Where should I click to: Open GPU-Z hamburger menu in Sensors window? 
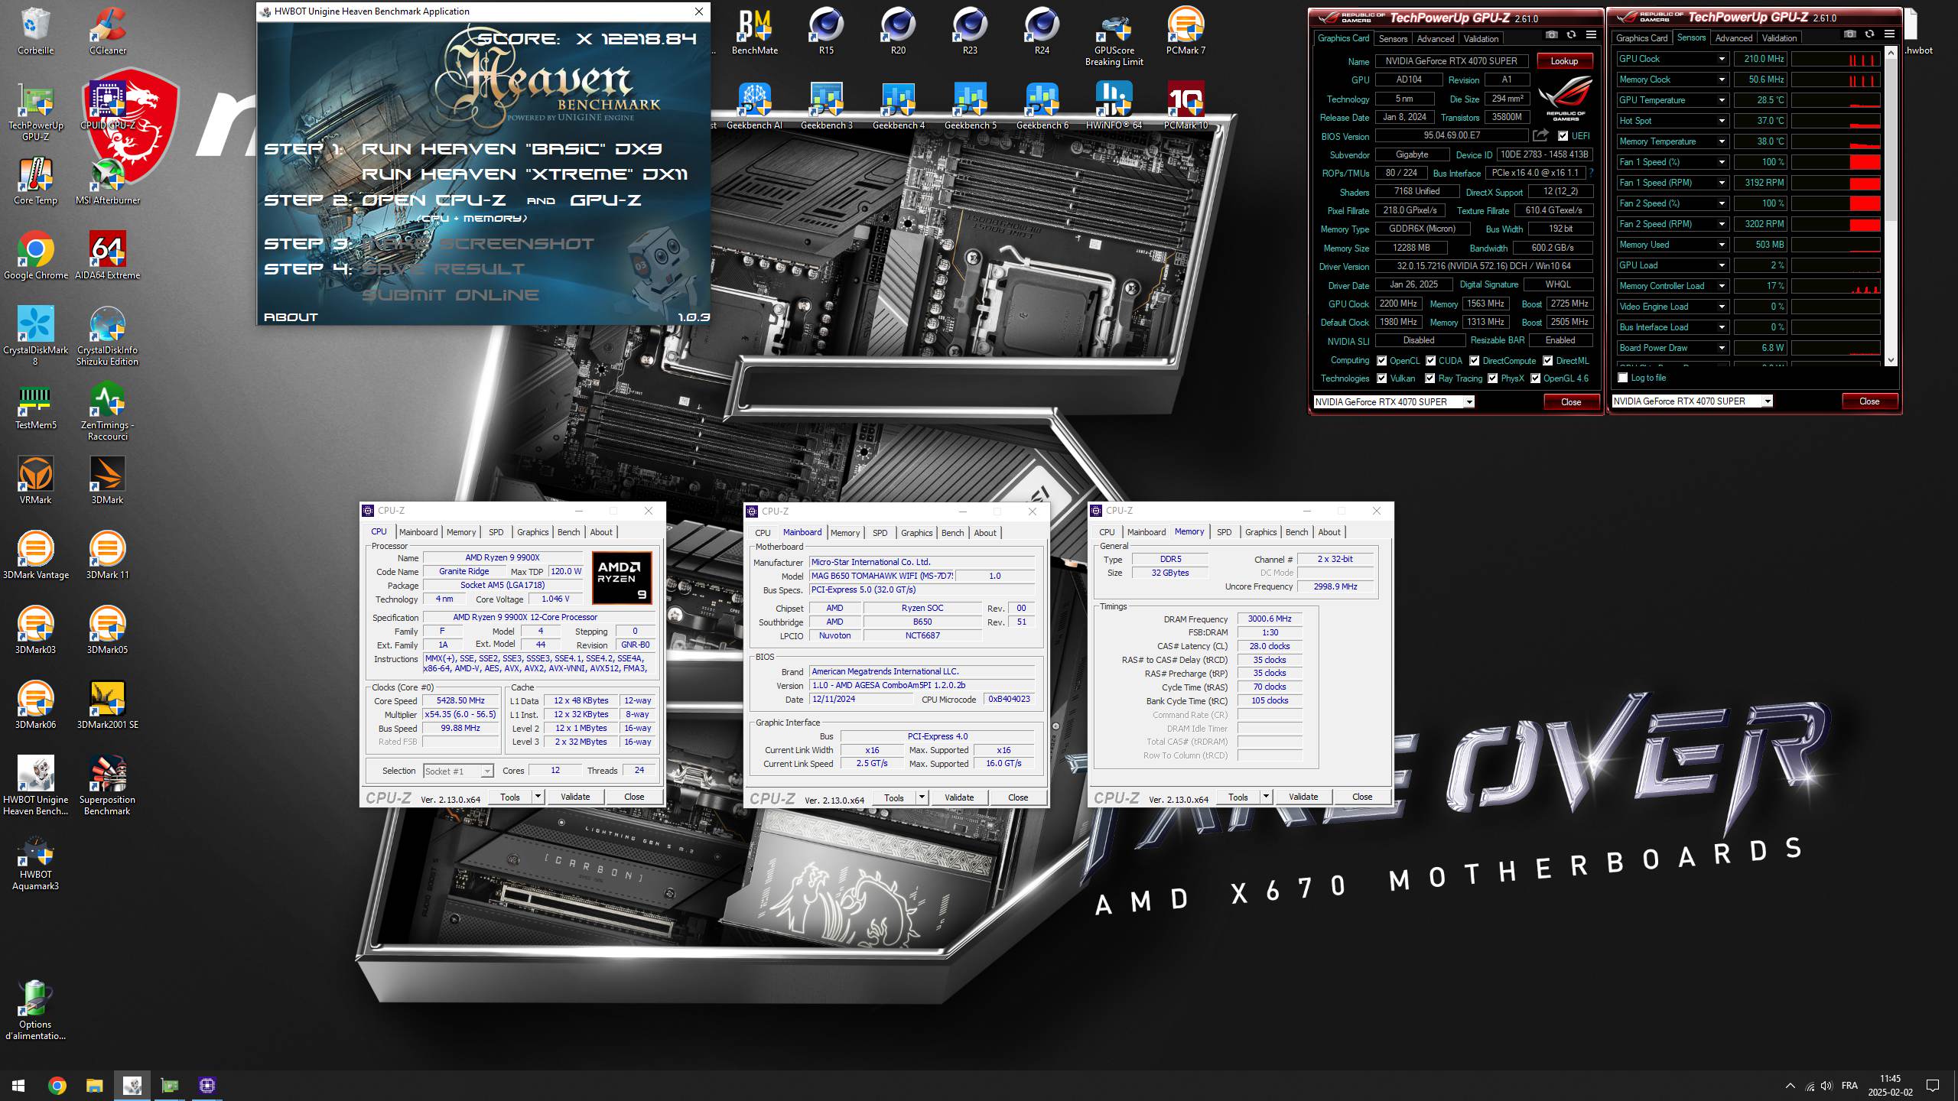1889,34
